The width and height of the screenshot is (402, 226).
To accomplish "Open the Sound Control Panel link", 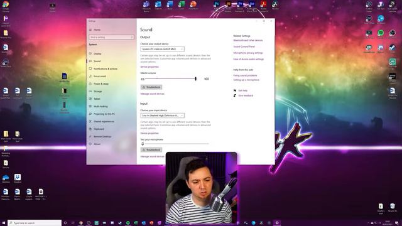I will [x=244, y=46].
